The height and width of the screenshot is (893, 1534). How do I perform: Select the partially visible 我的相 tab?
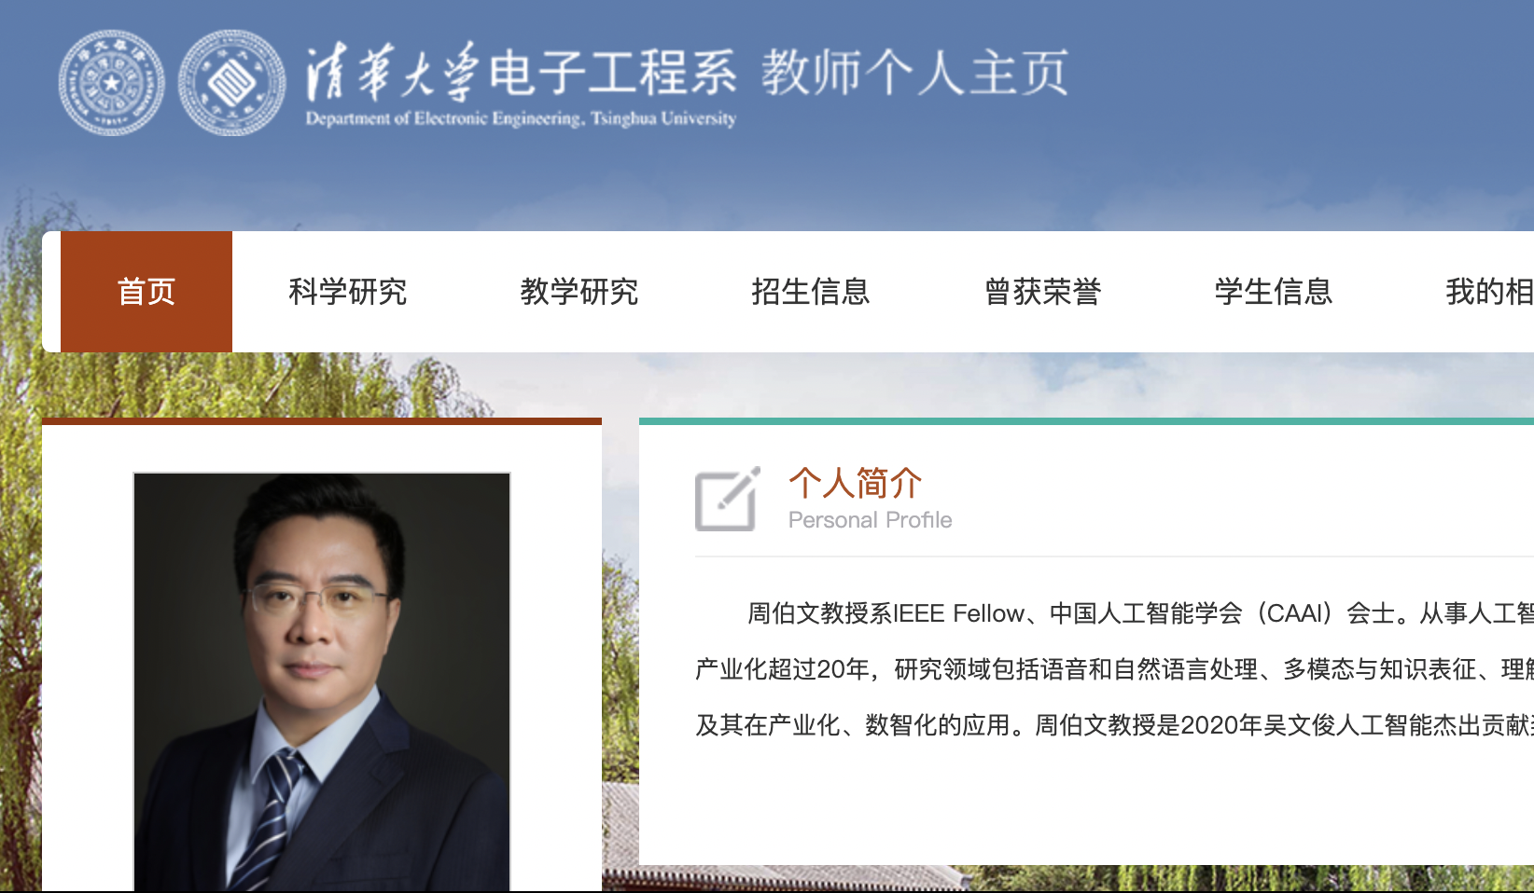pyautogui.click(x=1489, y=292)
